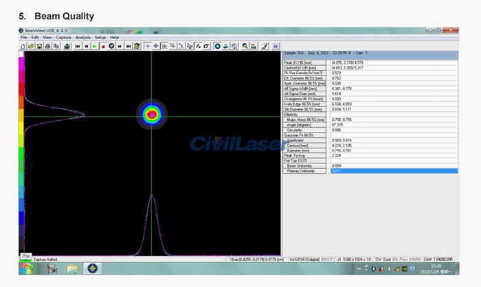Image resolution: width=481 pixels, height=287 pixels.
Task: Click the Peak To Avg row label
Action: coord(304,155)
